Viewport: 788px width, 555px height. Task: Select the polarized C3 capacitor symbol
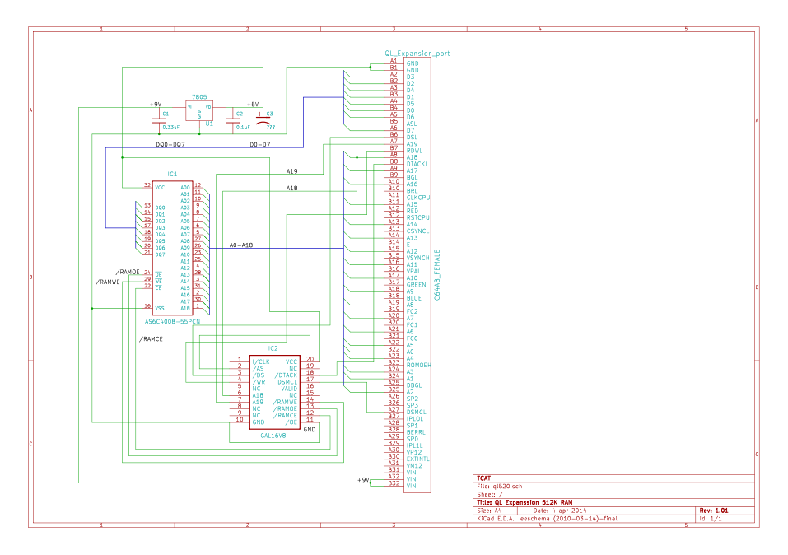pos(263,121)
